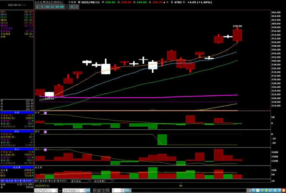Click the KEN strategy name text in bottom bar
The image size is (286, 193).
click(x=51, y=181)
